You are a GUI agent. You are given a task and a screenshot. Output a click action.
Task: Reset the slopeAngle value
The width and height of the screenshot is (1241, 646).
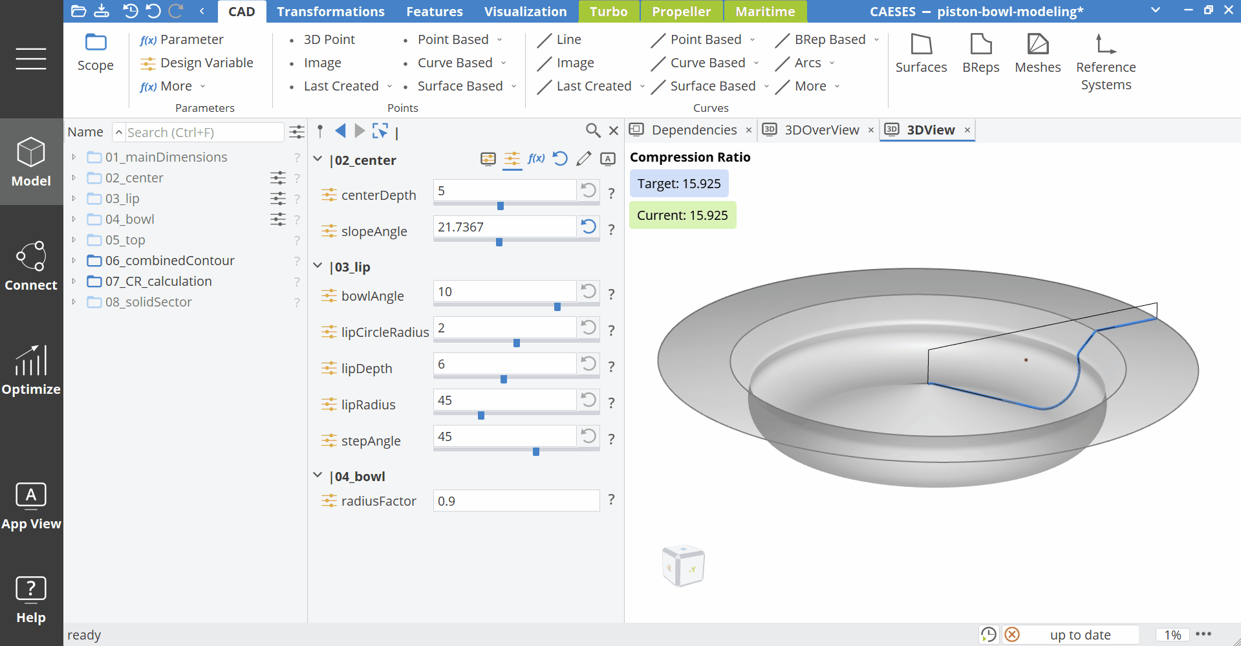pos(588,227)
